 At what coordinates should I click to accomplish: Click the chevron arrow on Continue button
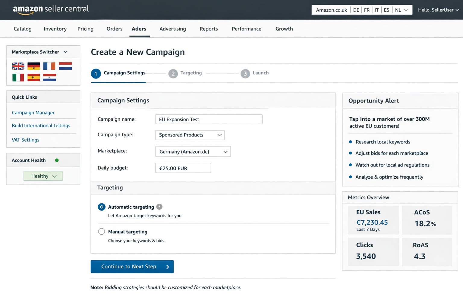(168, 267)
